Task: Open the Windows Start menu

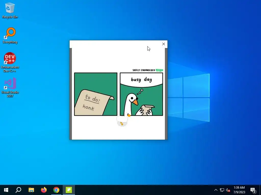Action: (6, 190)
